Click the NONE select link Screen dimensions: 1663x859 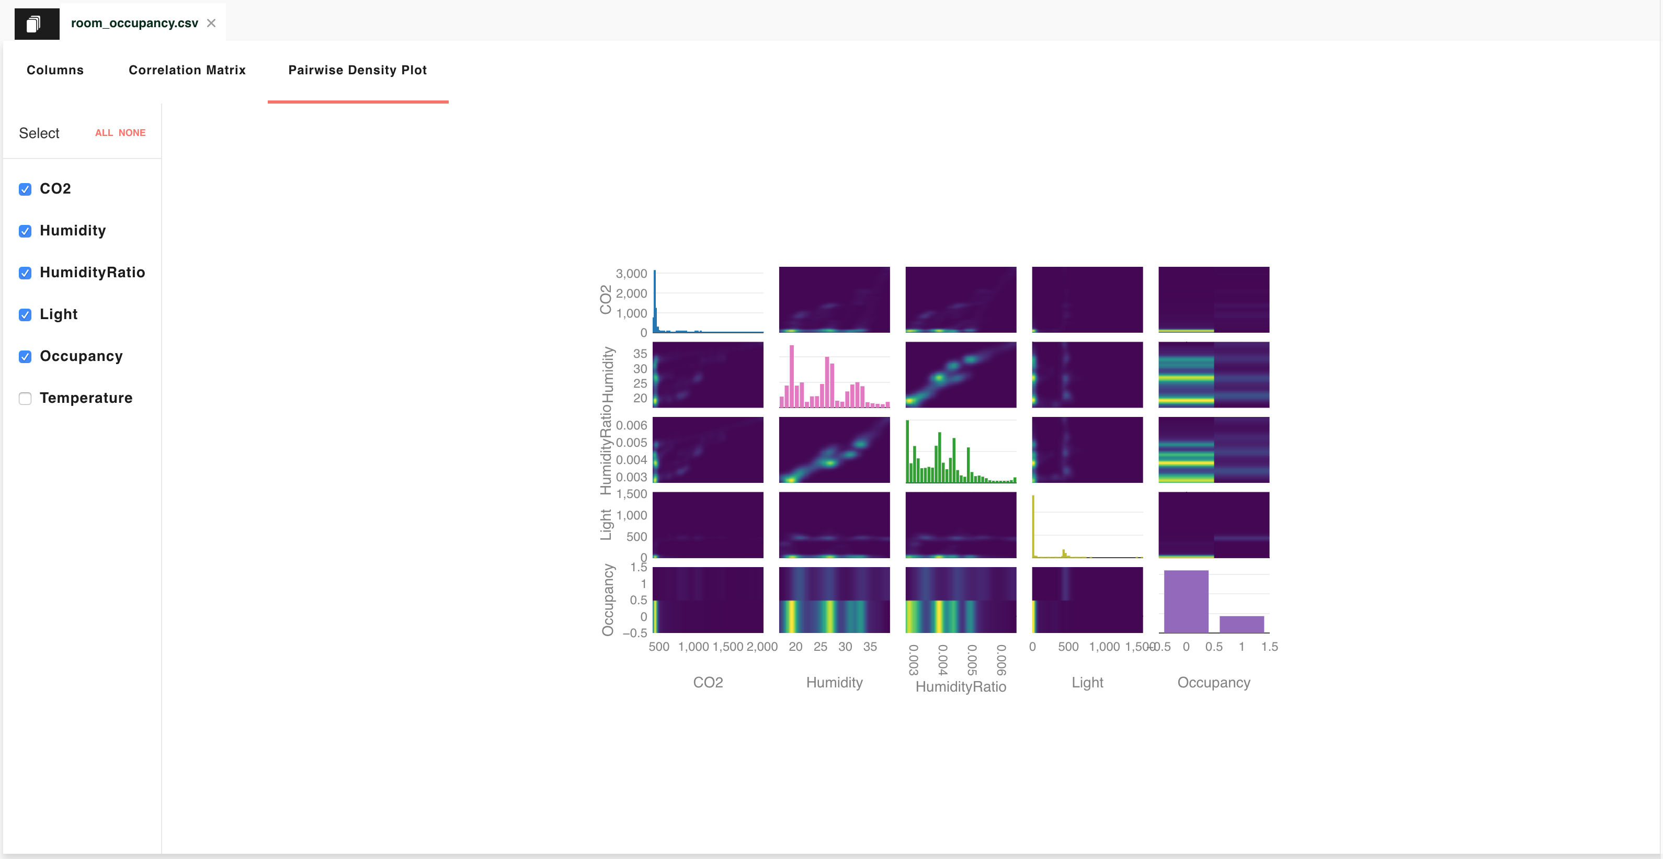[132, 133]
